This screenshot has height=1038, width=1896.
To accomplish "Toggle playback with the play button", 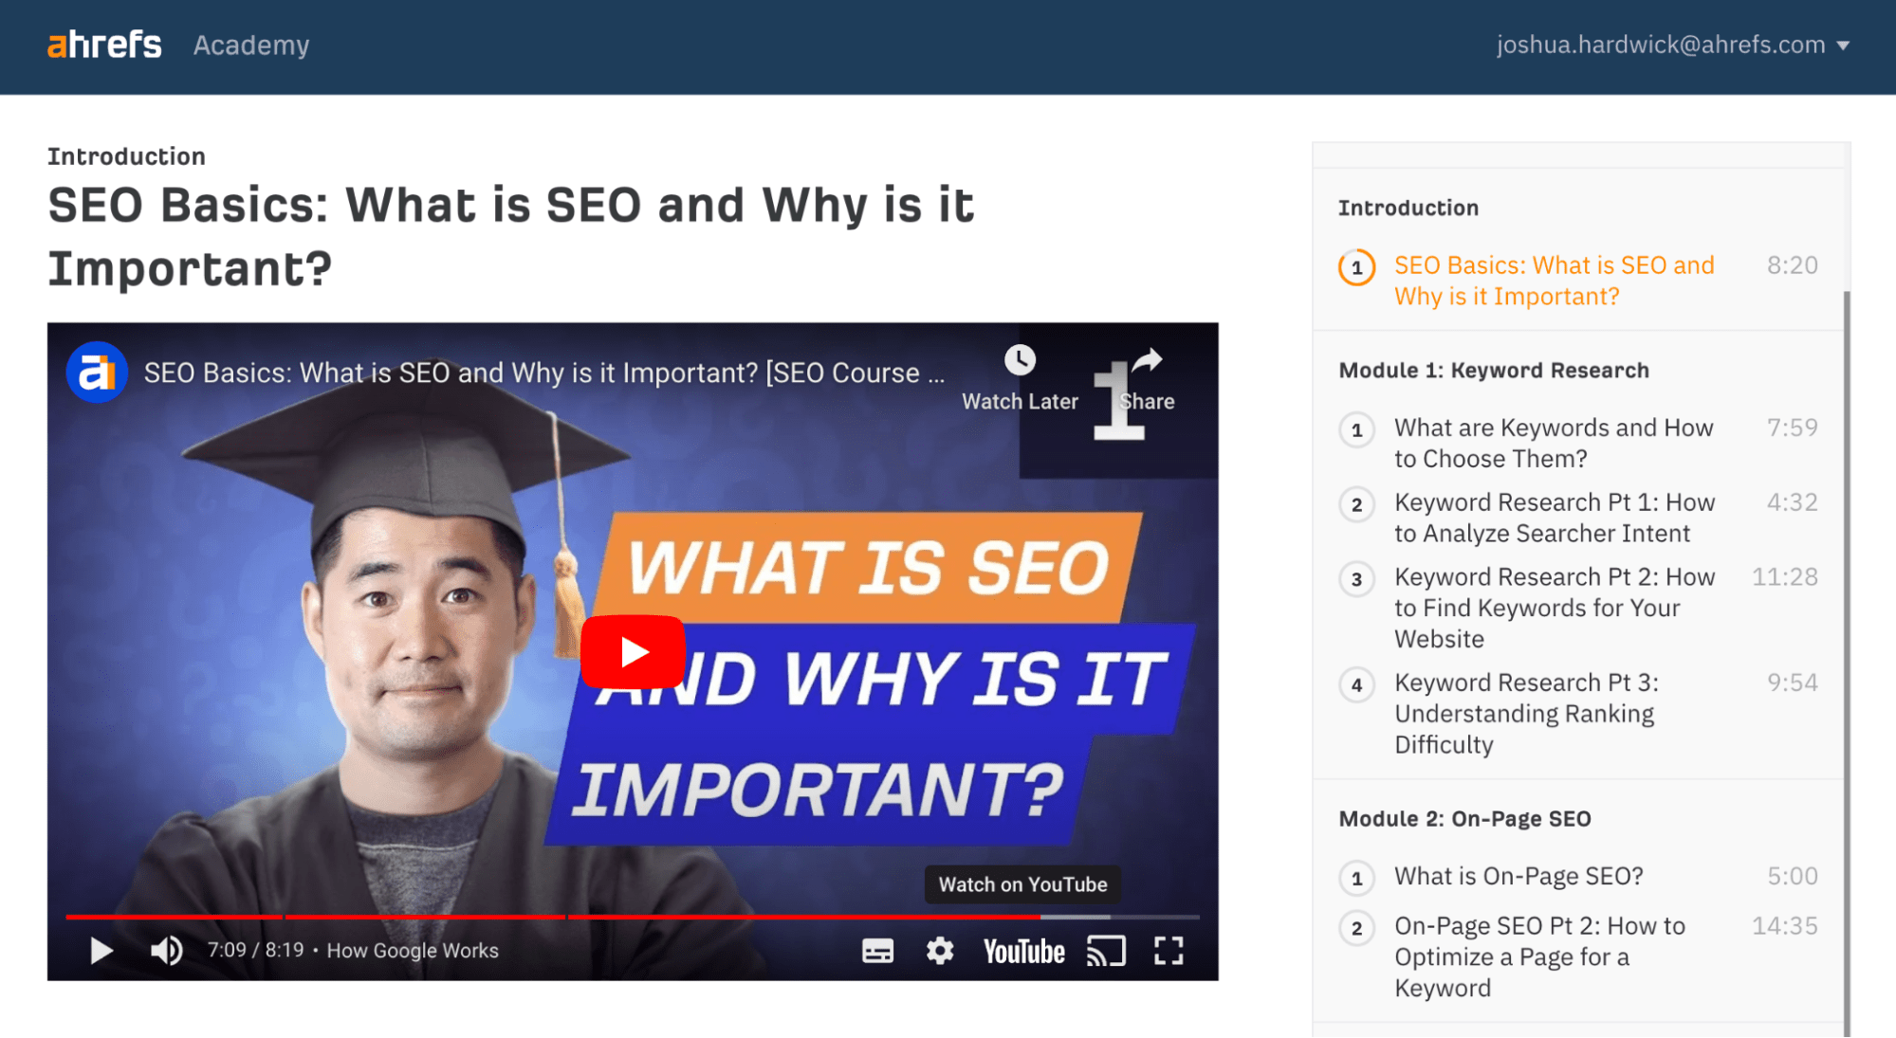I will 100,951.
